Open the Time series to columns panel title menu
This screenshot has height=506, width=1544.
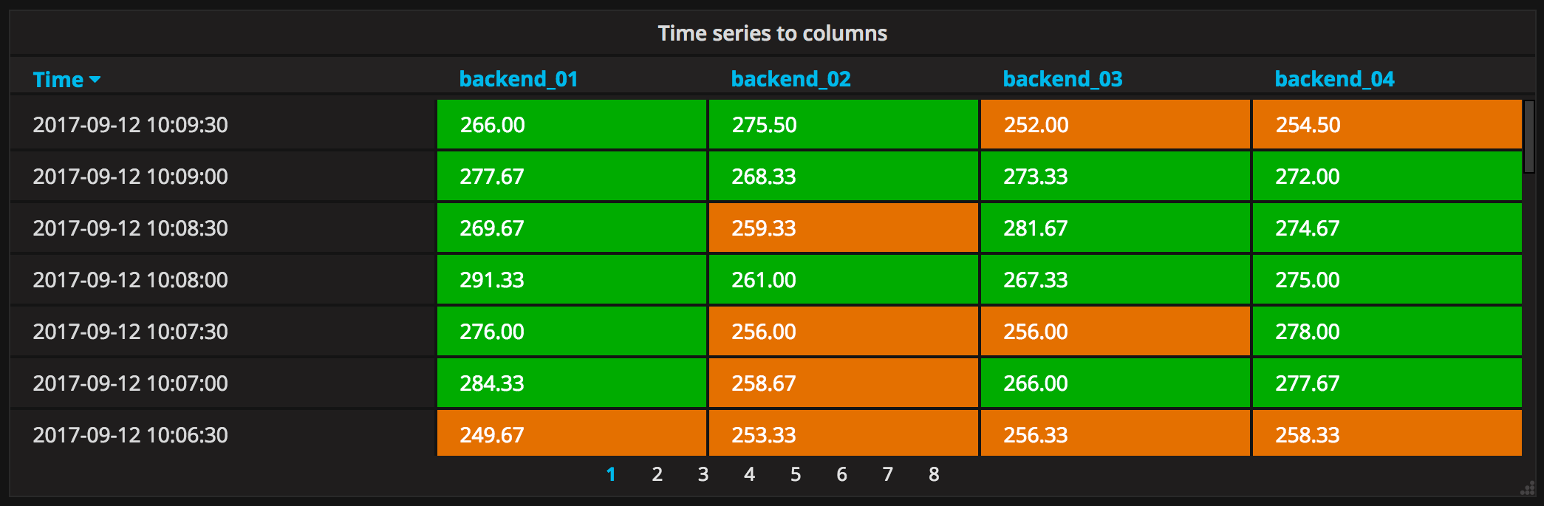[x=772, y=33]
